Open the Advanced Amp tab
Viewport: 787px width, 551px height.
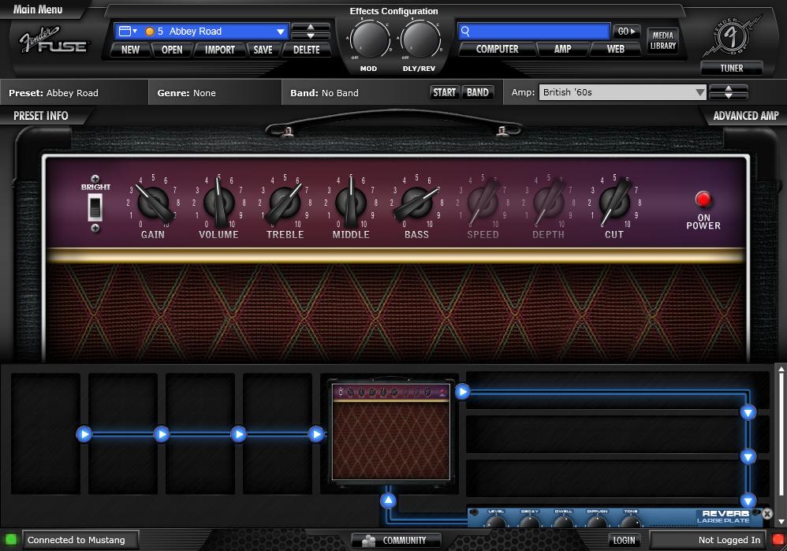click(x=745, y=116)
